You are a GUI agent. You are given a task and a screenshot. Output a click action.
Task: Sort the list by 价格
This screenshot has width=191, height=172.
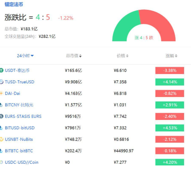[x=123, y=56]
